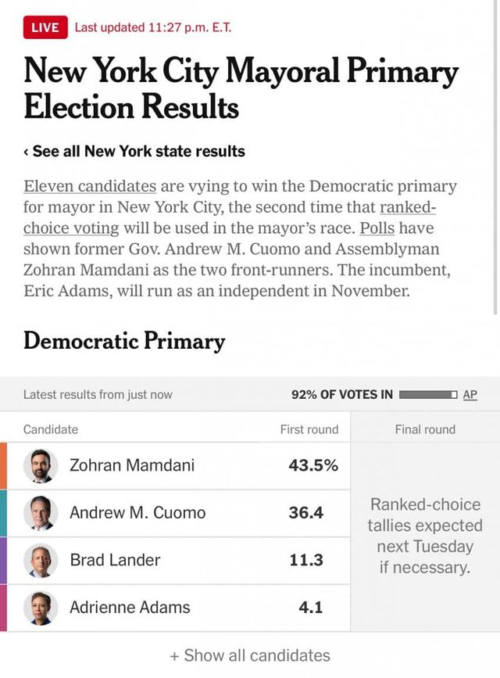The width and height of the screenshot is (500, 678).
Task: Click Andrew M. Cuomo's candidate photo
Action: pyautogui.click(x=40, y=513)
